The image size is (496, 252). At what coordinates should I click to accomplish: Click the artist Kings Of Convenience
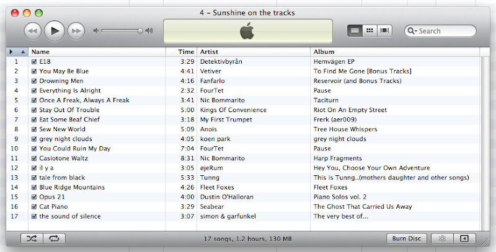tap(233, 110)
